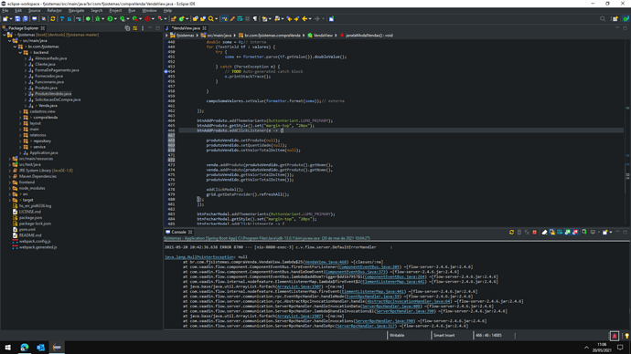Select pom.xml in Package Explorer

(27, 230)
